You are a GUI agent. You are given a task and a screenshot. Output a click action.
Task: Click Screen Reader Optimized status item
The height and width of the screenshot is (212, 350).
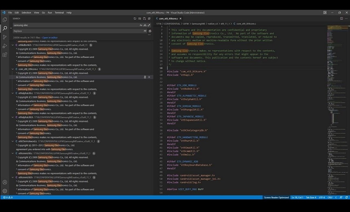[x=276, y=197]
